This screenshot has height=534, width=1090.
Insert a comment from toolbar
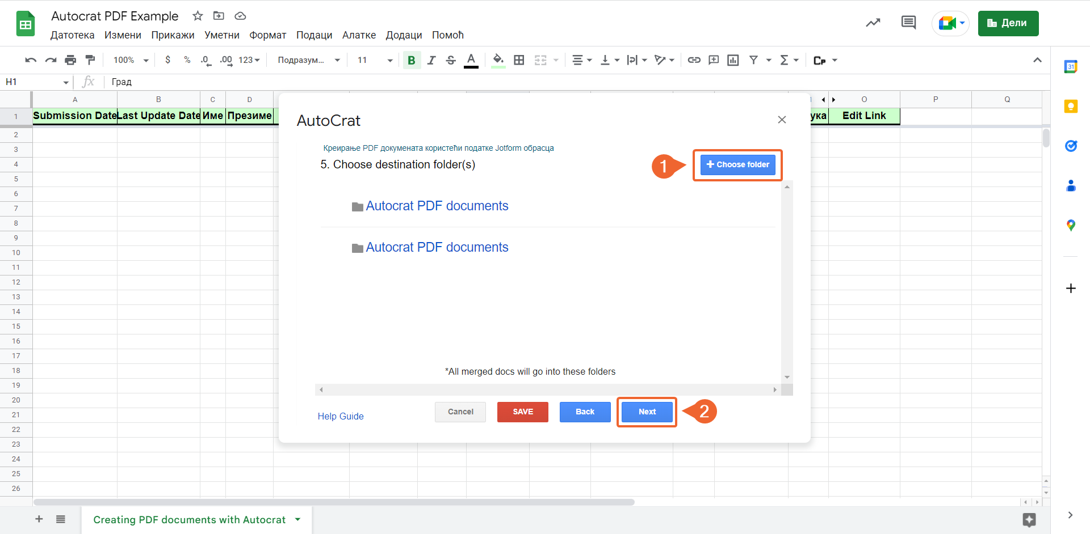pyautogui.click(x=714, y=60)
